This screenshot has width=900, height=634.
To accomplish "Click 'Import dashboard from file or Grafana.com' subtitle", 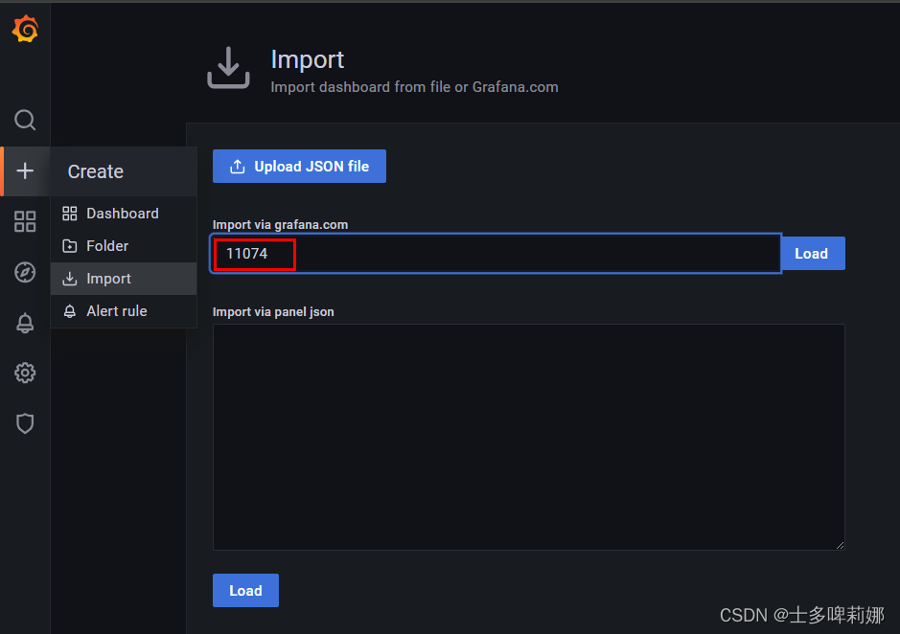I will coord(414,87).
